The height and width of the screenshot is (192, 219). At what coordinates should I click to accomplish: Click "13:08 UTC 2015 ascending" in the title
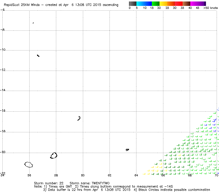click(x=97, y=5)
